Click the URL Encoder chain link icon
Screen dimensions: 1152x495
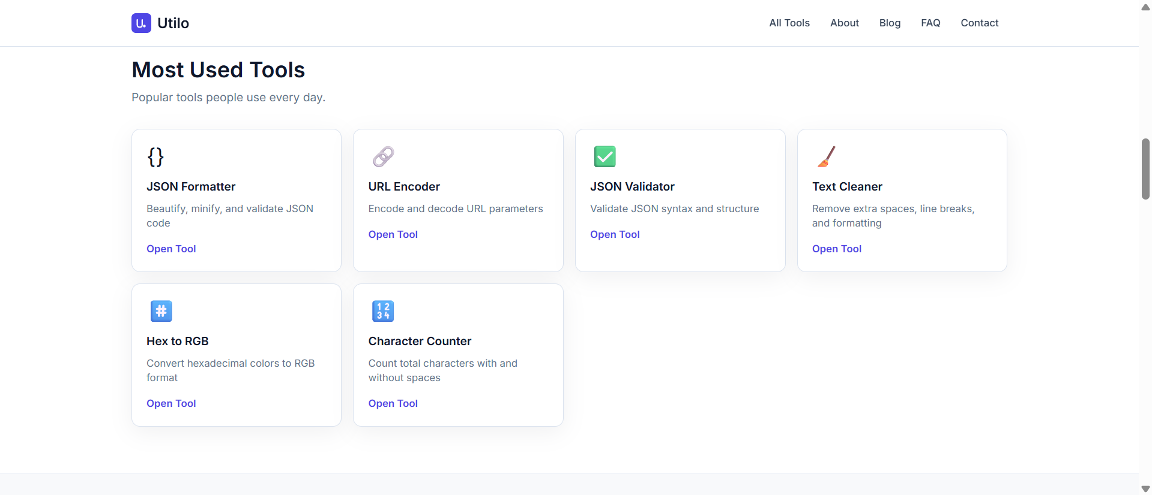click(383, 156)
